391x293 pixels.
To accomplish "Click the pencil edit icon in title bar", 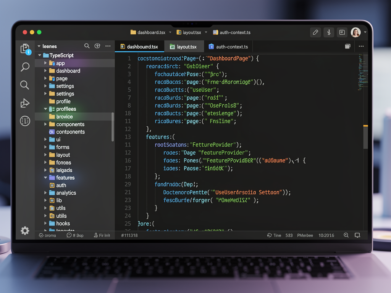I will 315,32.
